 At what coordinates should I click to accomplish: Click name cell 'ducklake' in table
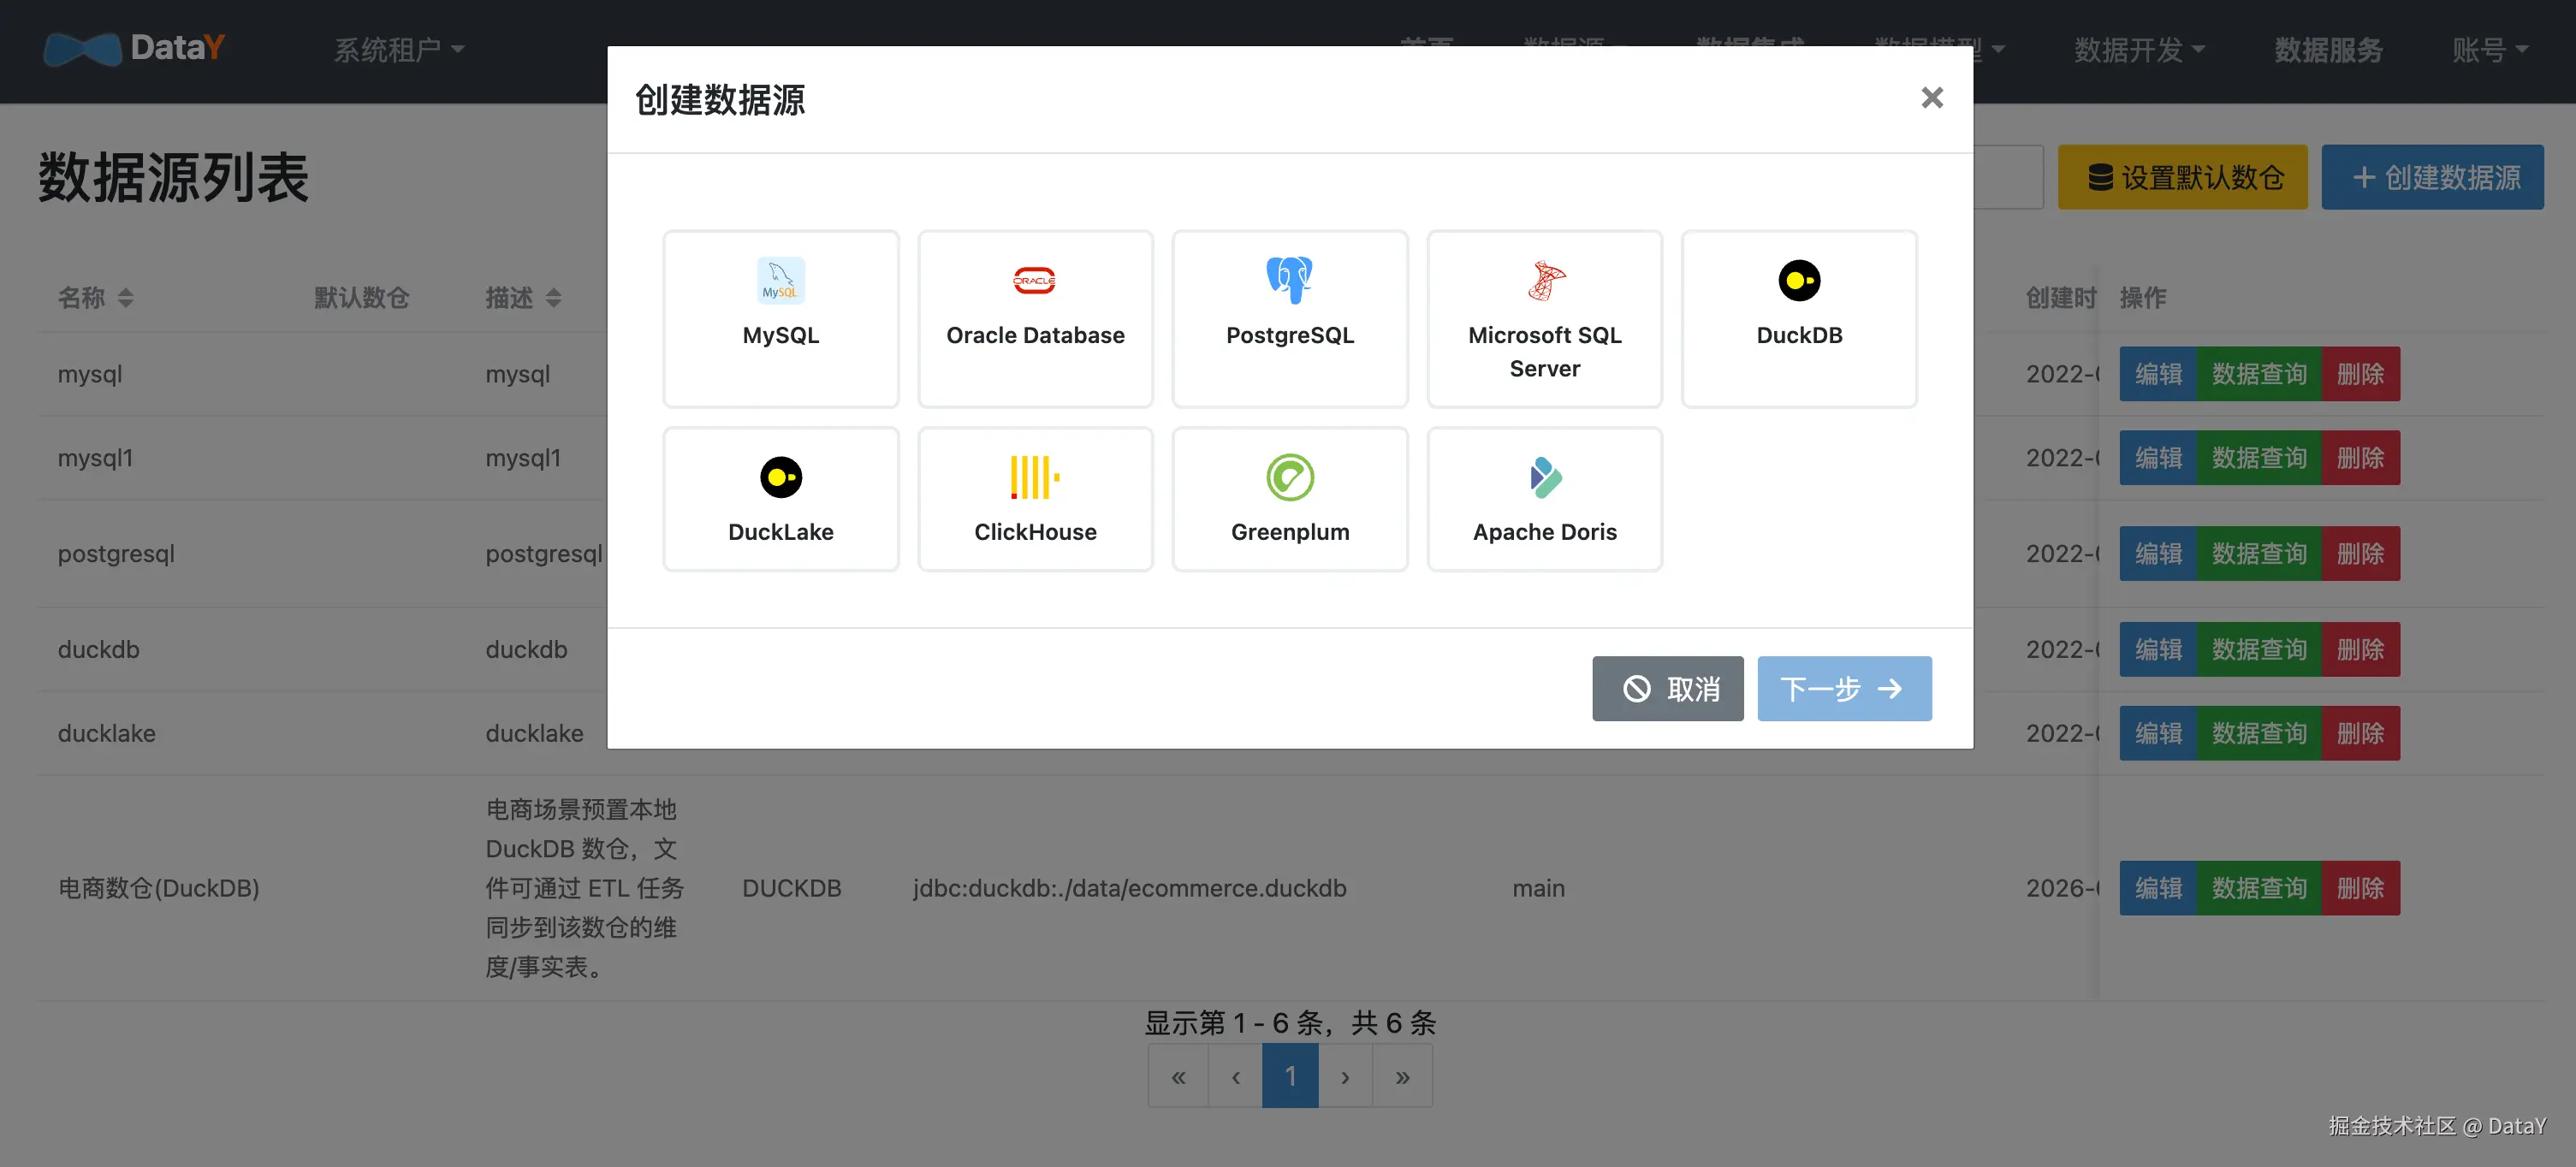click(106, 734)
